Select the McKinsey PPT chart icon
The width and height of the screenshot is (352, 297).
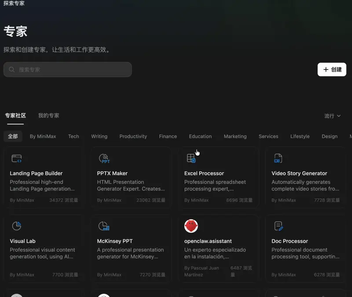pyautogui.click(x=104, y=226)
